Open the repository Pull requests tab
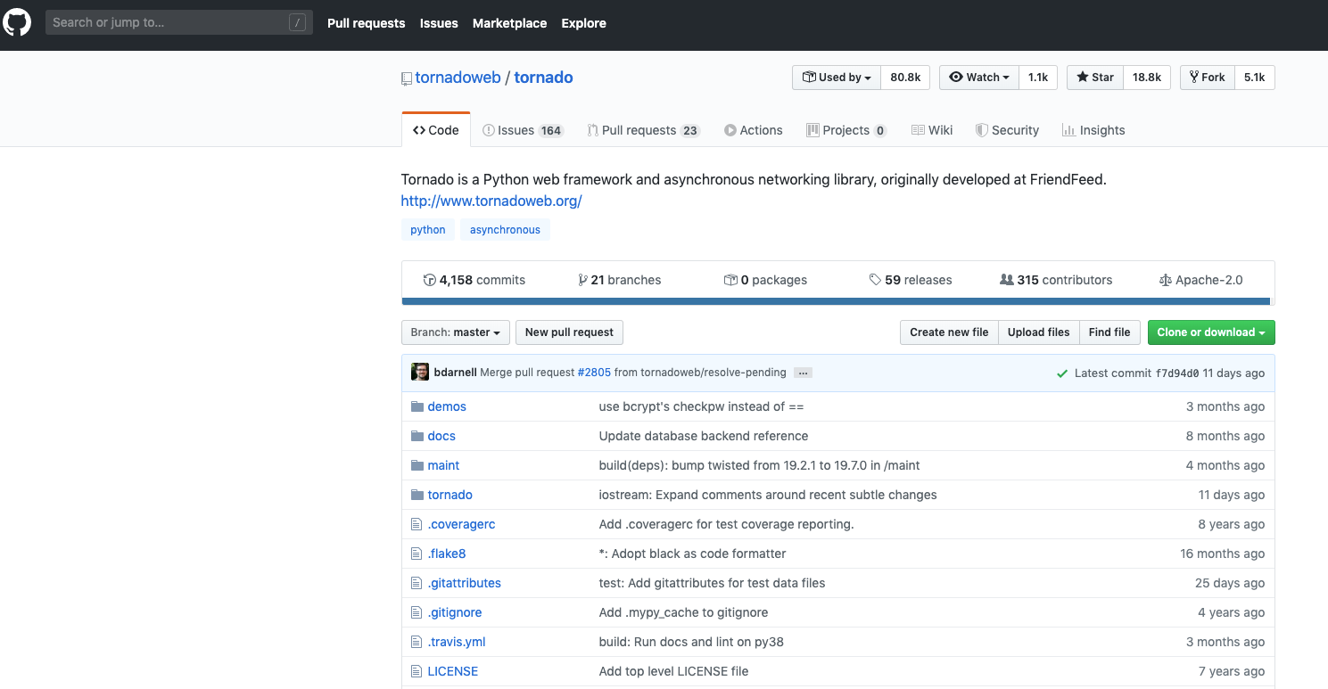Image resolution: width=1328 pixels, height=689 pixels. 643,130
